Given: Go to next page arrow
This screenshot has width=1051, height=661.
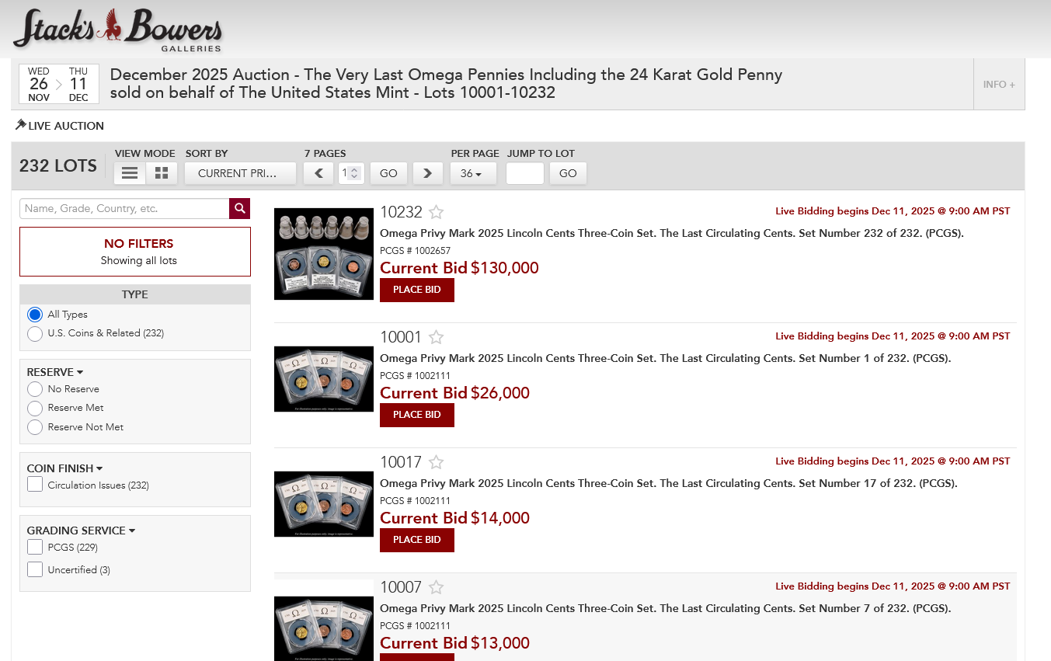Looking at the screenshot, I should point(427,173).
